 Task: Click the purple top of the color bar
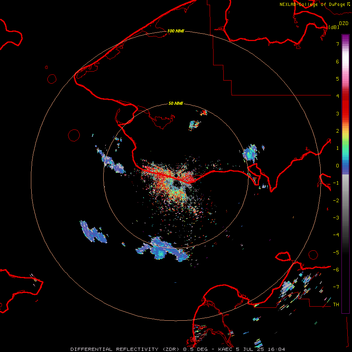coord(345,39)
